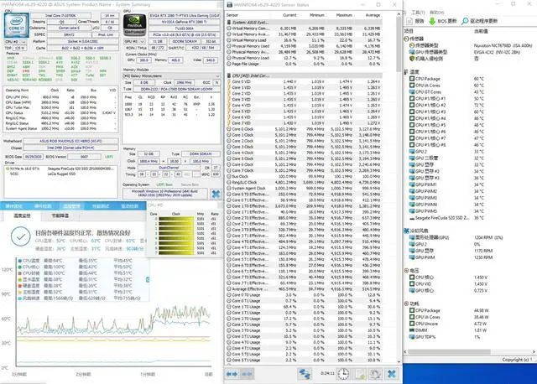Click the 报告 button in AIDA64 toolbar
The width and height of the screenshot is (537, 384).
415,21
